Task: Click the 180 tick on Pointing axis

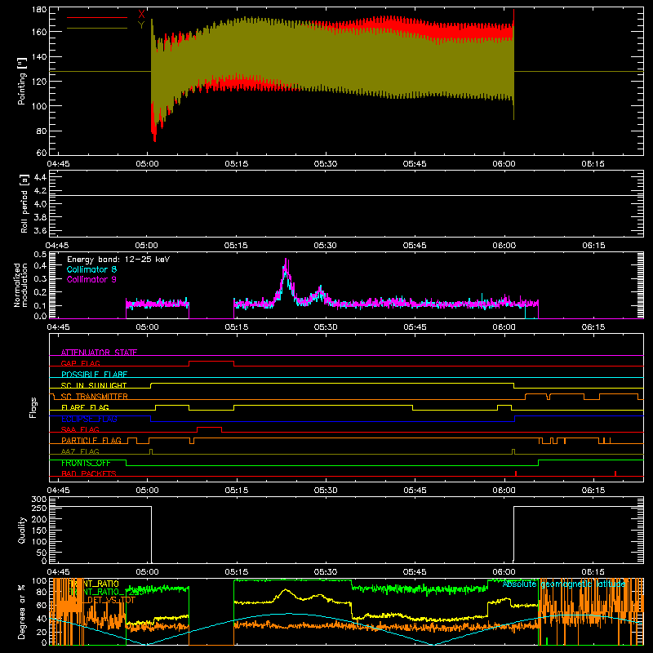Action: (x=39, y=10)
